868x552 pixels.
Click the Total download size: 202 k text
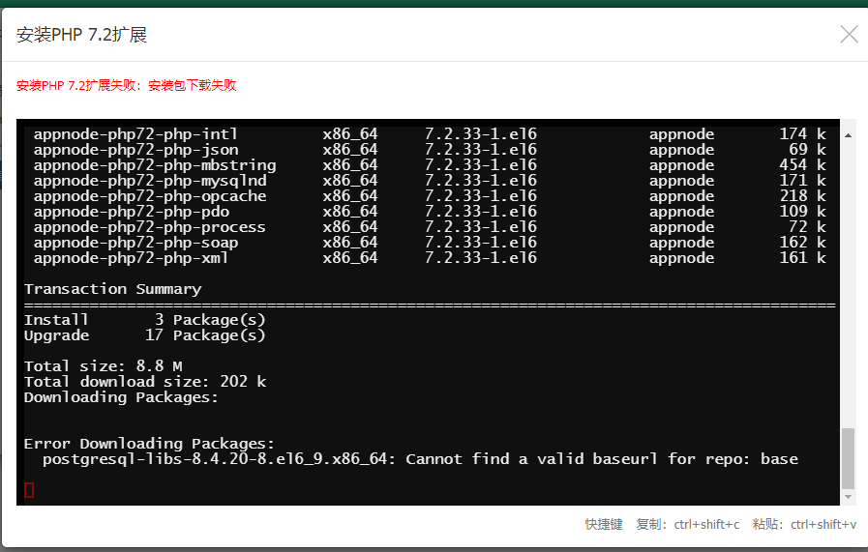(x=144, y=382)
